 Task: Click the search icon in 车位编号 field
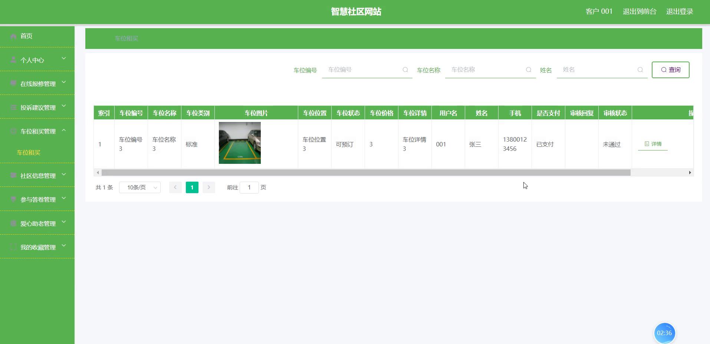point(405,70)
